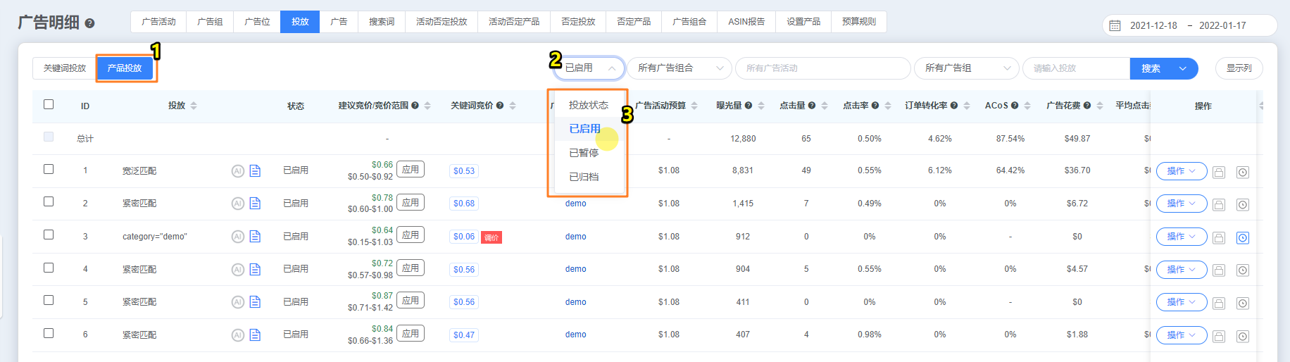The width and height of the screenshot is (1290, 362).
Task: Expand the 所有广告组合 dropdown
Action: pos(679,68)
